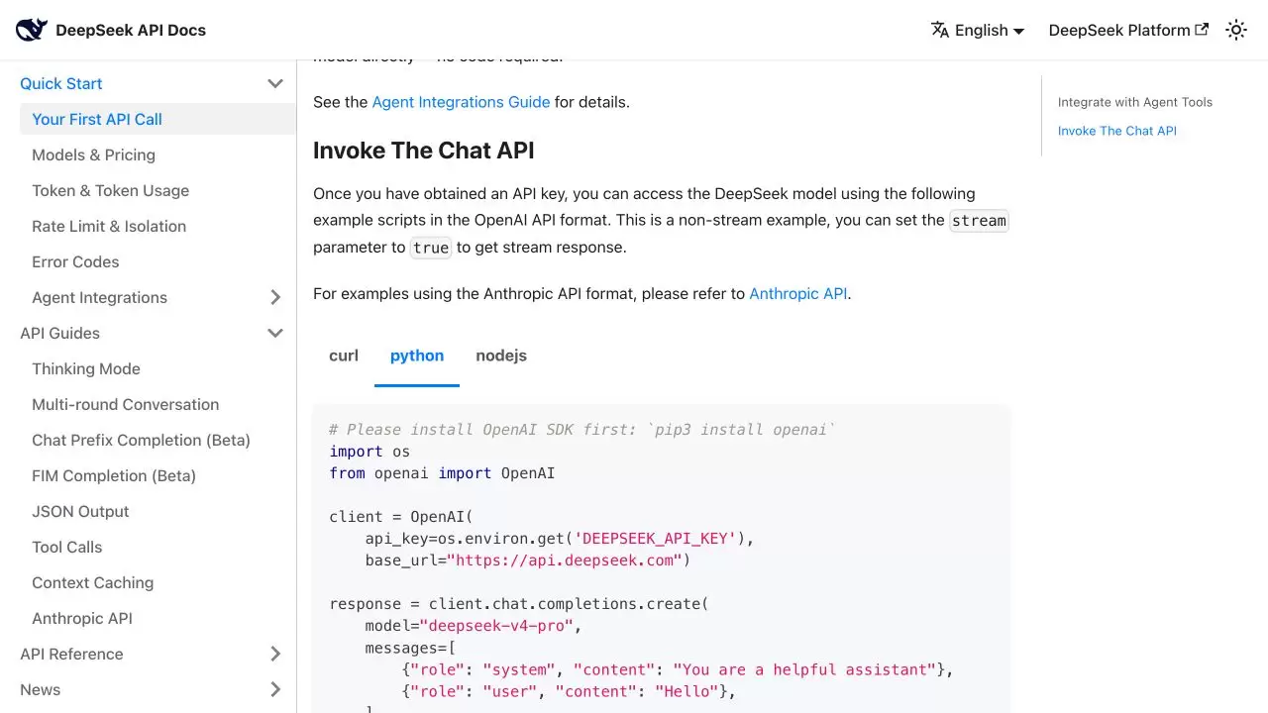Screen dimensions: 1268x713
Task: Open Anthropic API in the sidebar
Action: [82, 618]
